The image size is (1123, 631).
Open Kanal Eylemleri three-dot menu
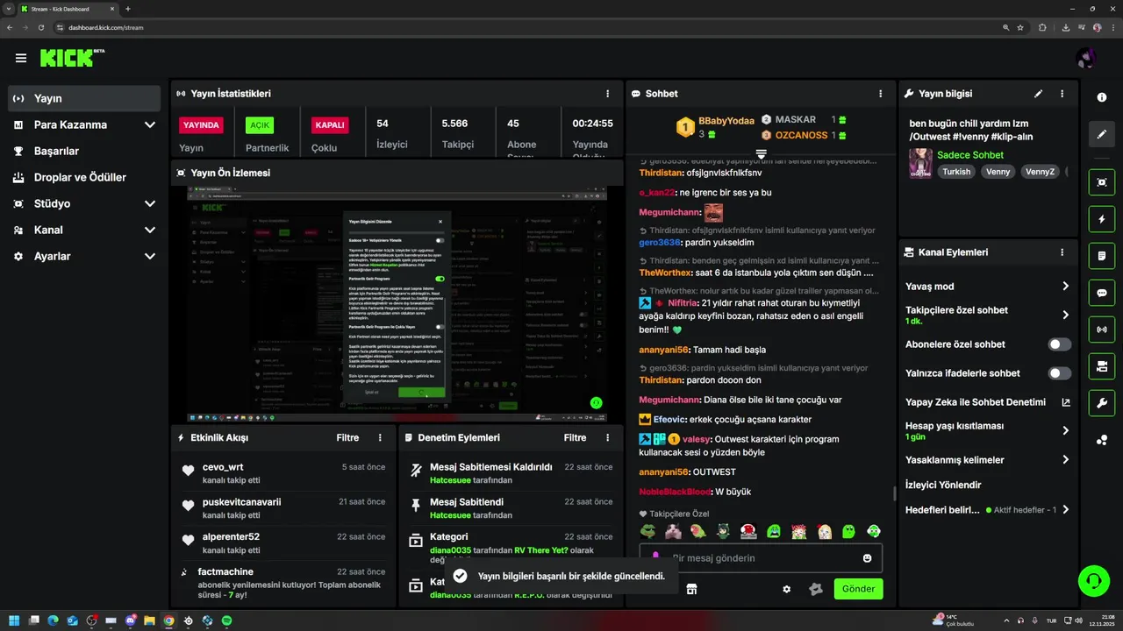point(1062,252)
